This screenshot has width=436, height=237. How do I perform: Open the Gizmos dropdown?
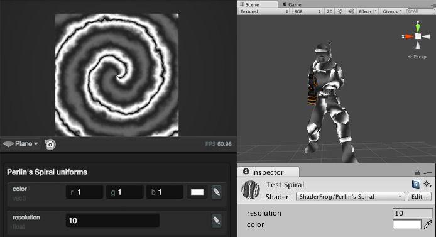[392, 11]
